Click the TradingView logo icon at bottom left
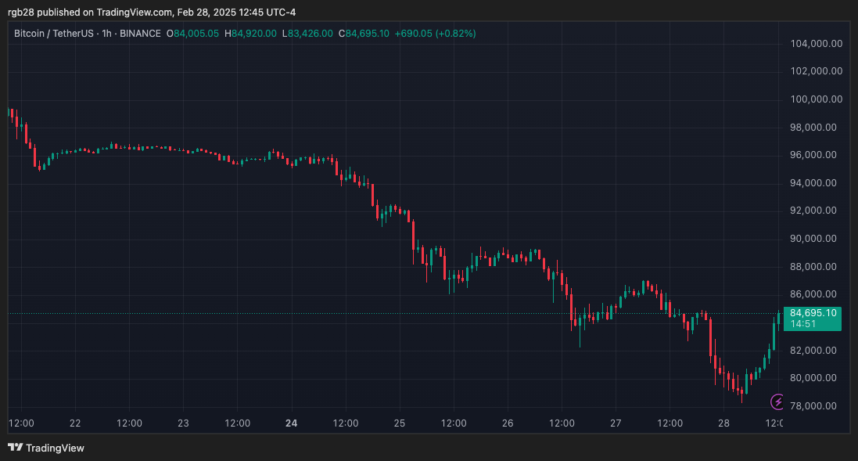858x461 pixels. tap(15, 448)
